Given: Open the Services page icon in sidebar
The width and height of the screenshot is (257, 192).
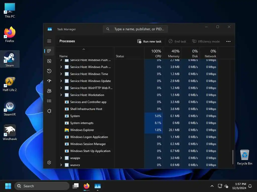Looking at the screenshot, I should tap(49, 111).
